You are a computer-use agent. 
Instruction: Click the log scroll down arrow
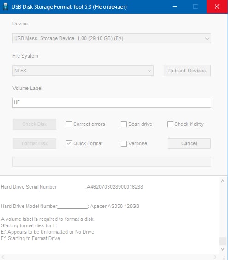pyautogui.click(x=222, y=249)
